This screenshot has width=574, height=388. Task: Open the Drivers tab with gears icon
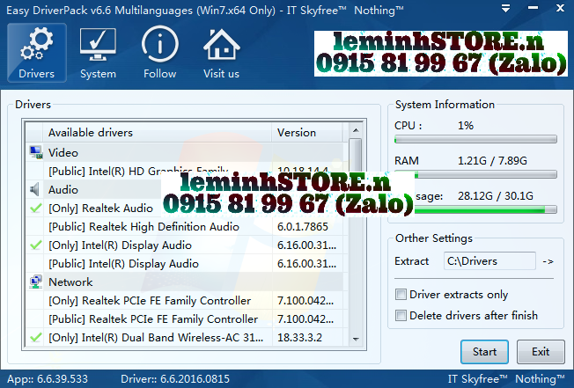37,53
